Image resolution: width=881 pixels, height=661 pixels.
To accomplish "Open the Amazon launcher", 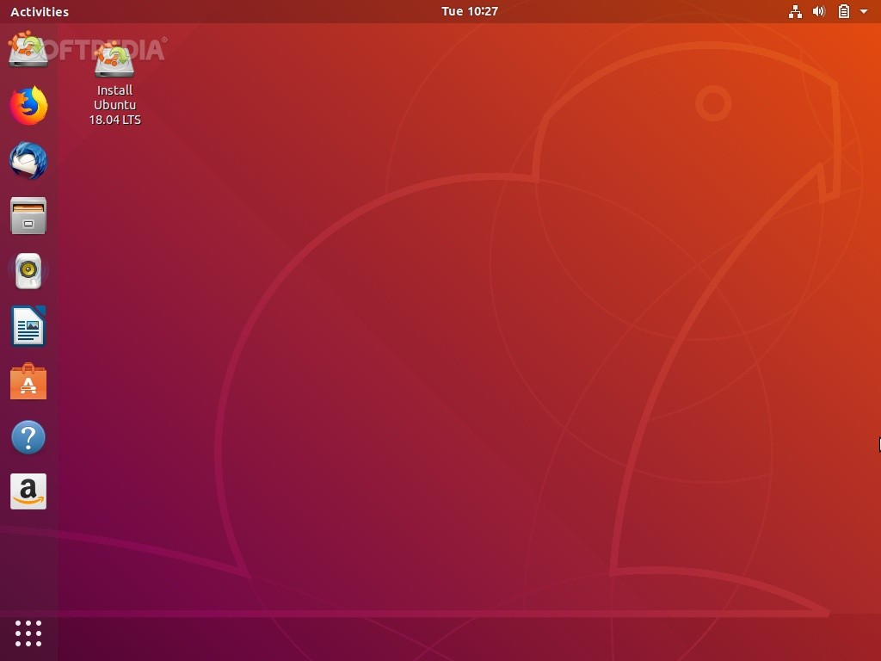I will (x=28, y=491).
